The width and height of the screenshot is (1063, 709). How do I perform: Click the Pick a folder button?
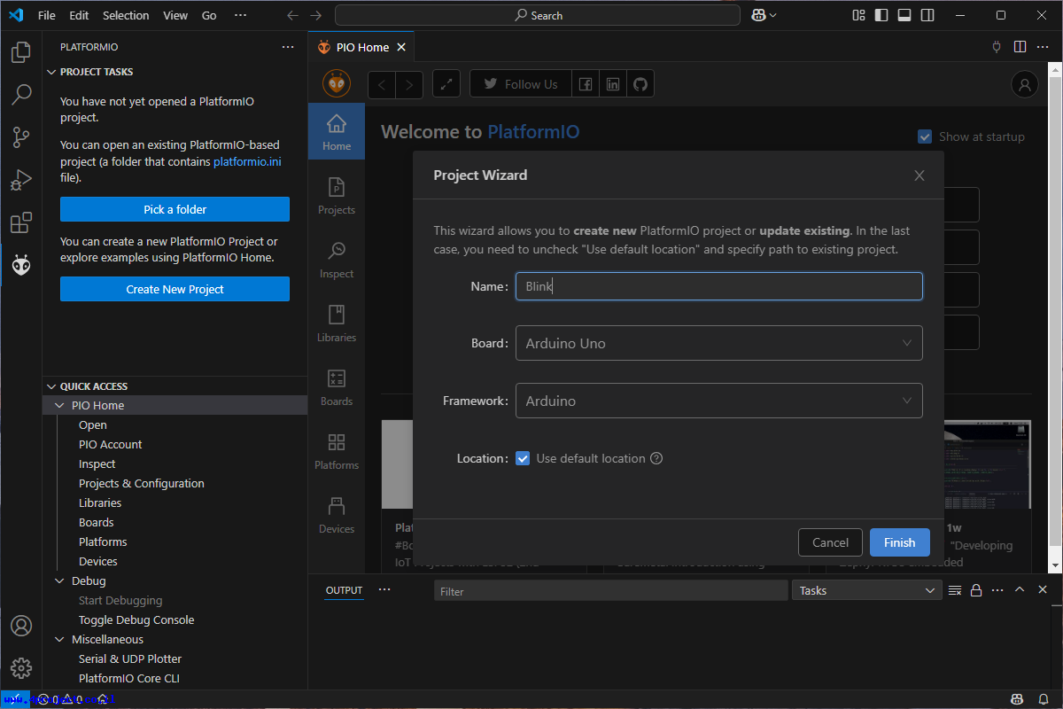[175, 209]
